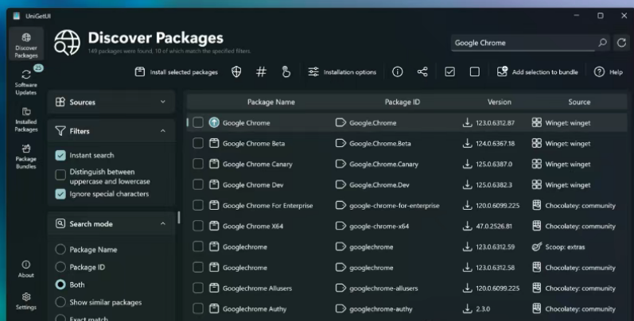Sort by Package ID column
634x321 pixels.
(403, 102)
